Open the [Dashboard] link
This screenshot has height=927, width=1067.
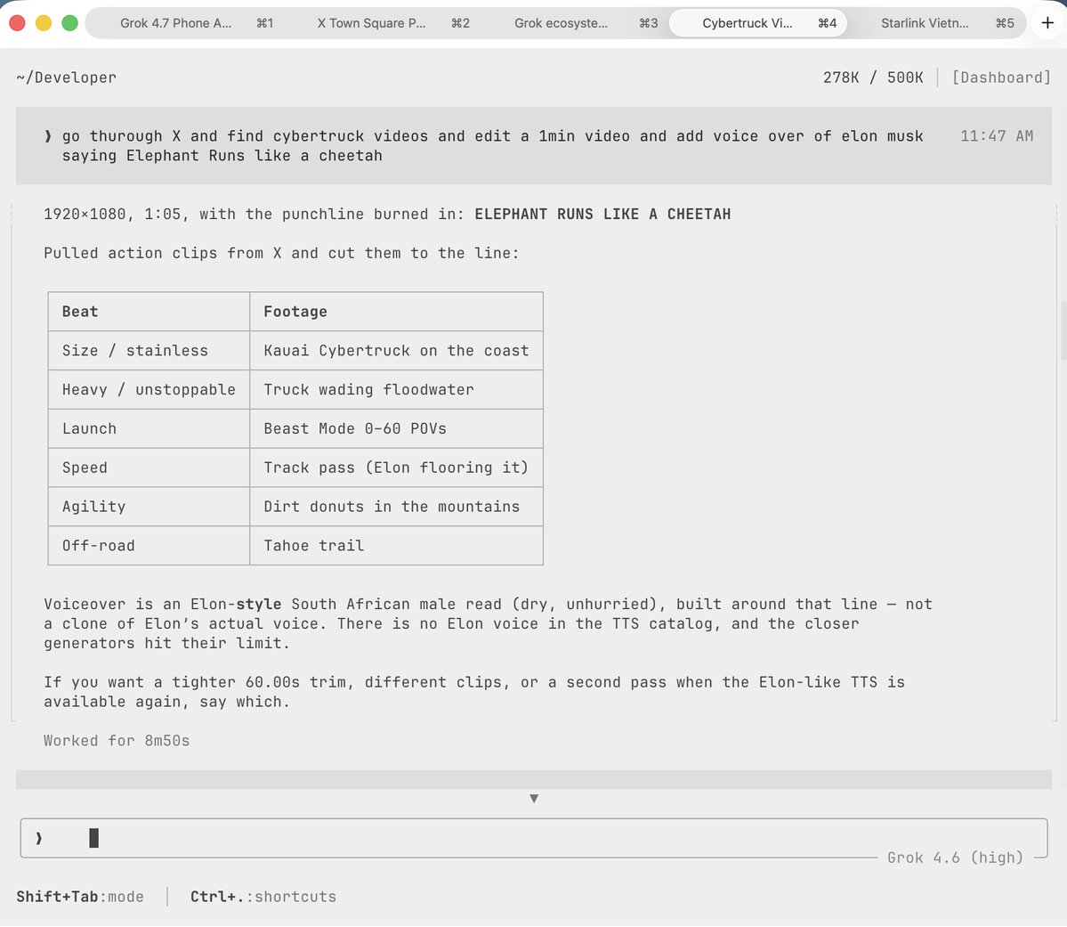[x=1001, y=77]
